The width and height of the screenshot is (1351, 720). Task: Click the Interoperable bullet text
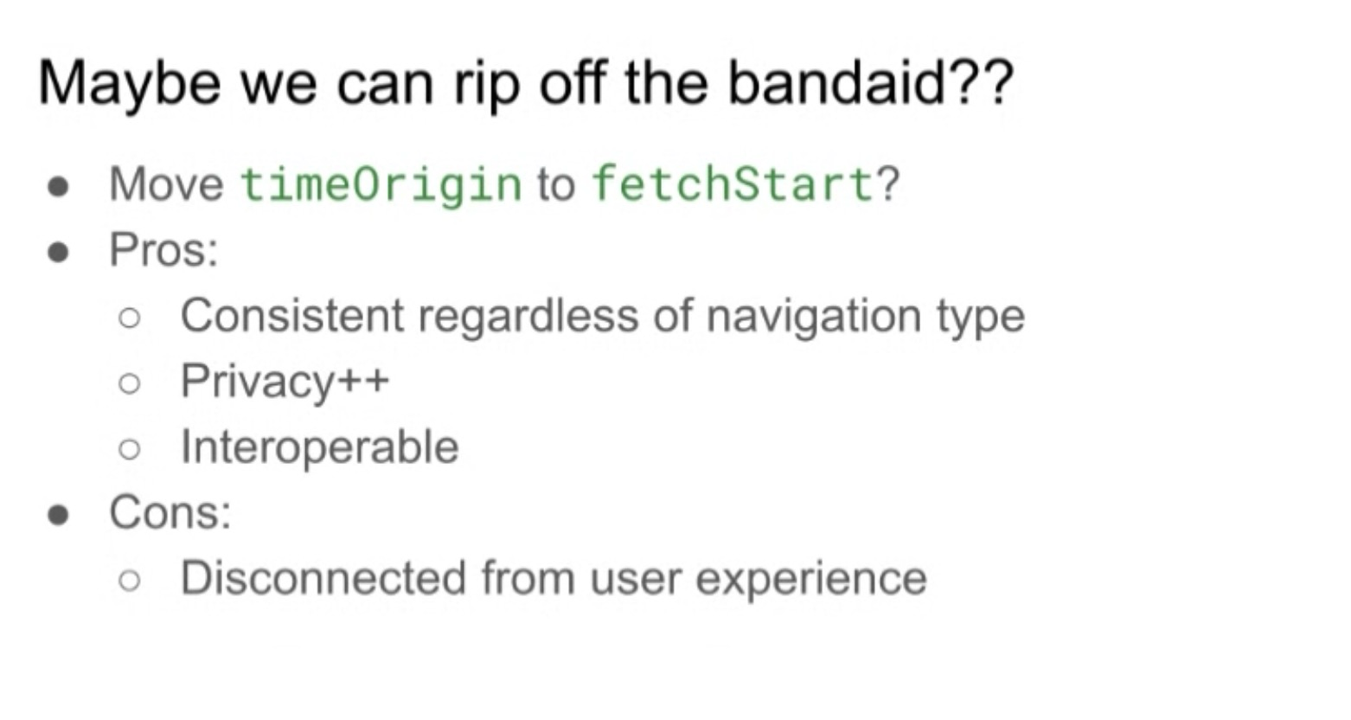pyautogui.click(x=319, y=447)
